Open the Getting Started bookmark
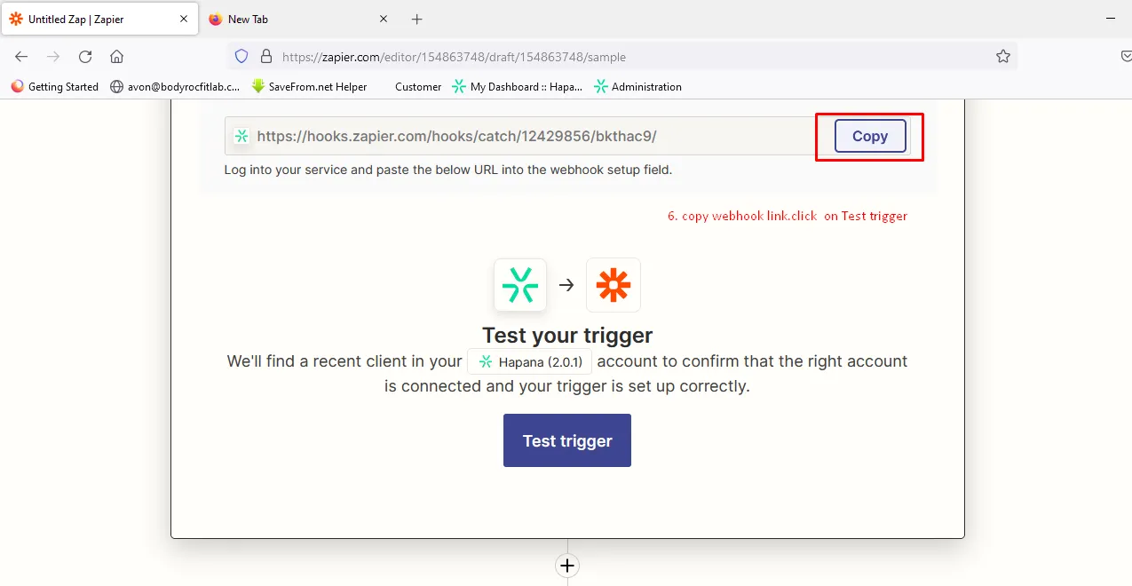The image size is (1132, 586). [55, 86]
